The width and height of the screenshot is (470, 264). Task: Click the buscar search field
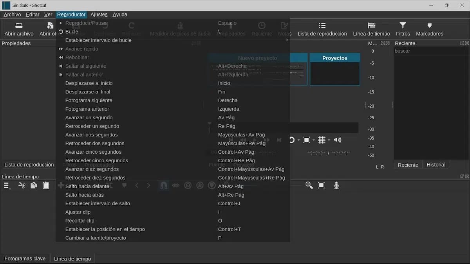431,51
